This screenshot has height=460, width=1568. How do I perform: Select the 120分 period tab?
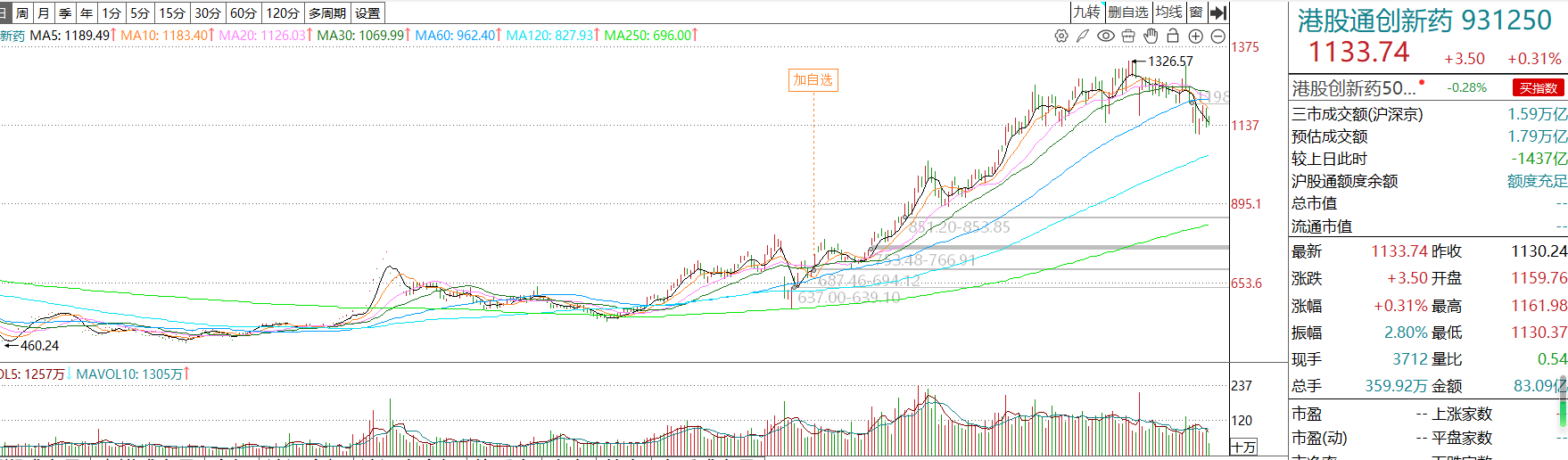coord(283,13)
